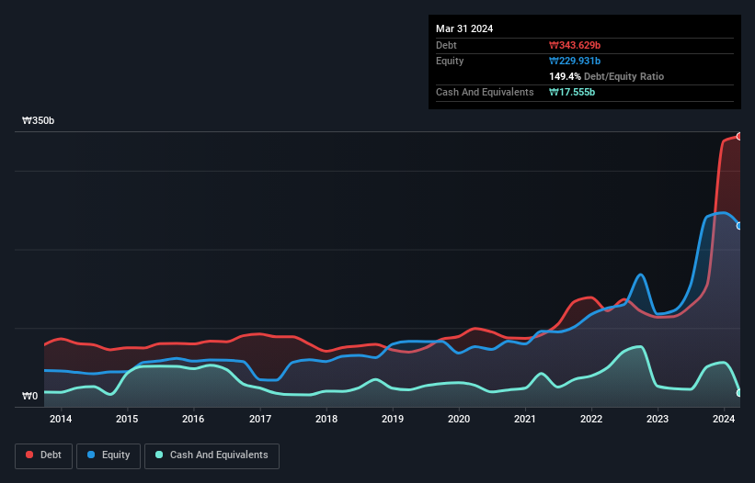Click the blue Equity end-point marker
This screenshot has width=755, height=483.
pos(739,226)
